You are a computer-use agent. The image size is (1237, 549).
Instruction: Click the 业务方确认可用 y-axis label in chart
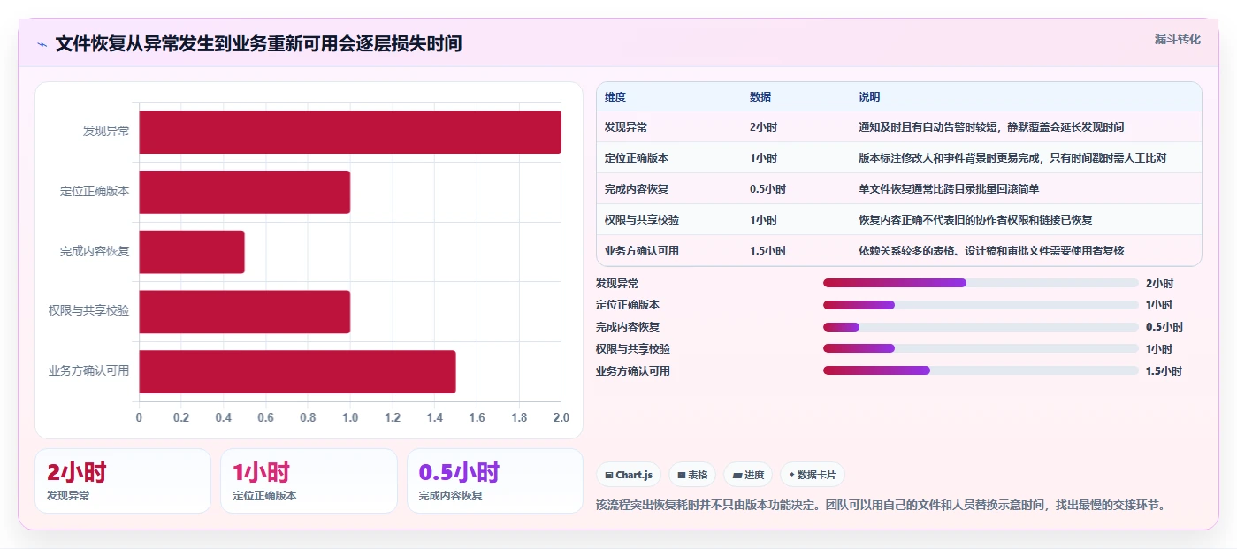[88, 370]
